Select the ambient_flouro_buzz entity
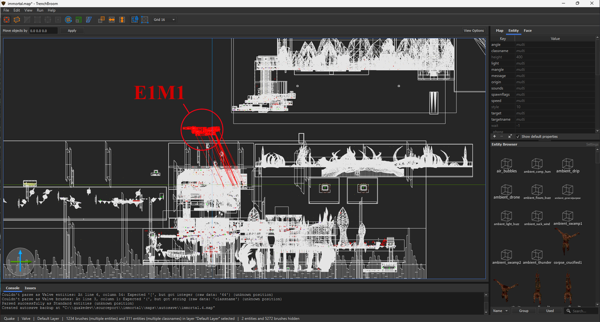 [x=537, y=192]
